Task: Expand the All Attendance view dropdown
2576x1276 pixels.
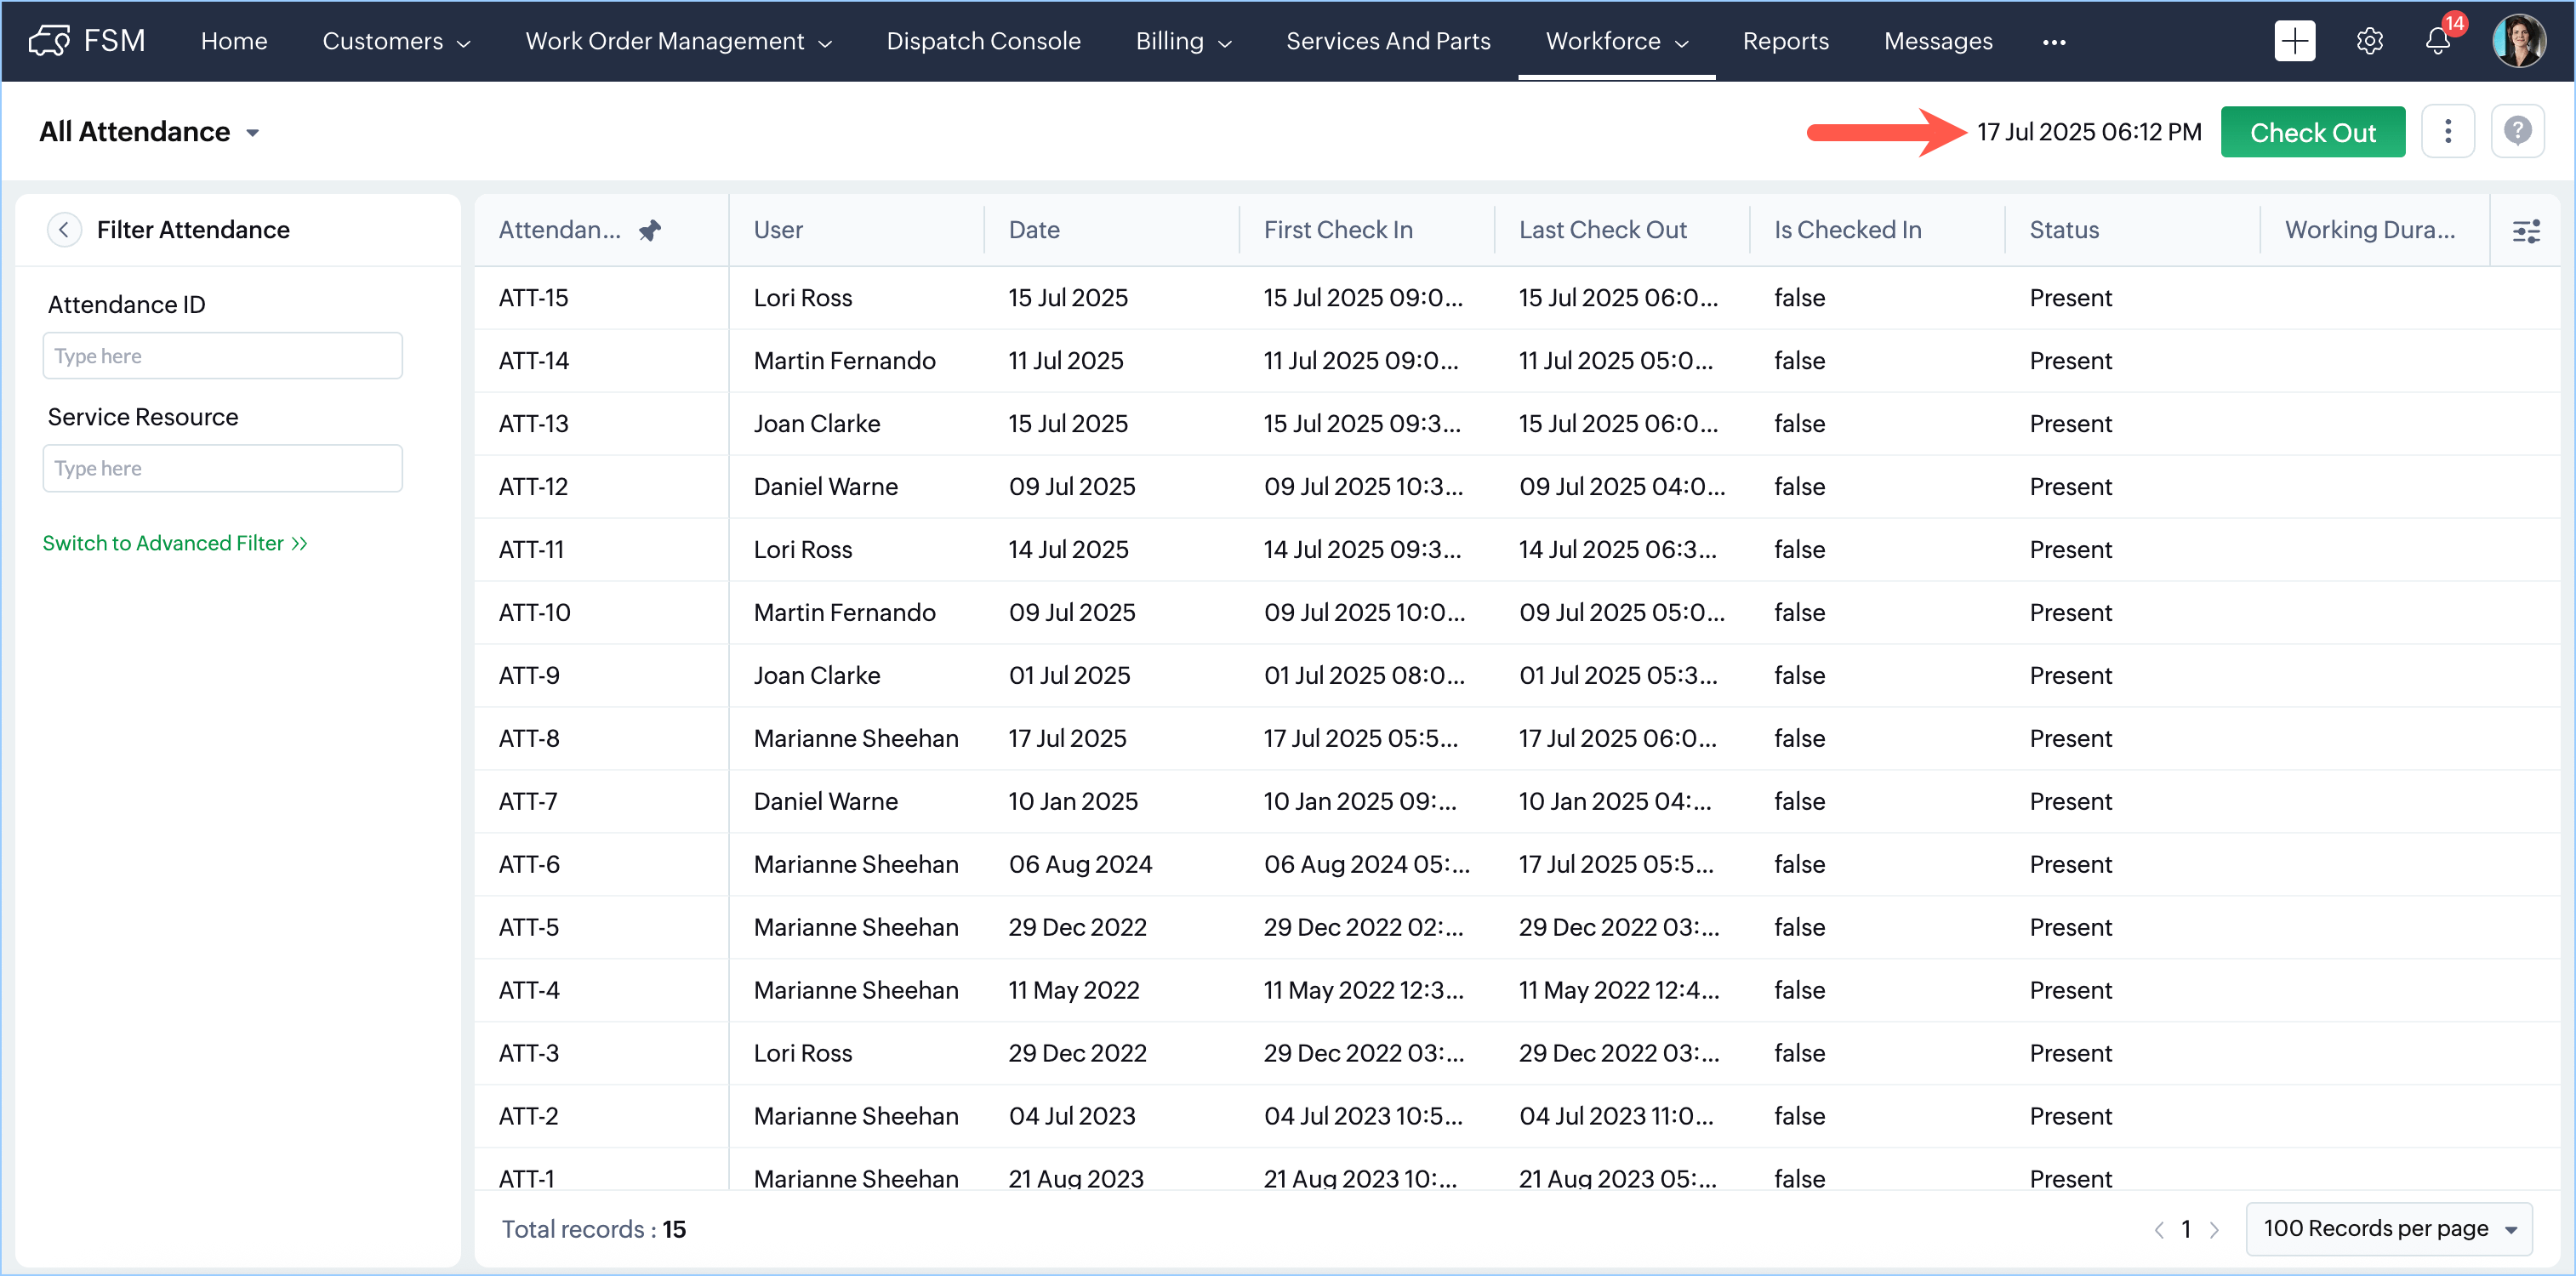Action: click(252, 133)
